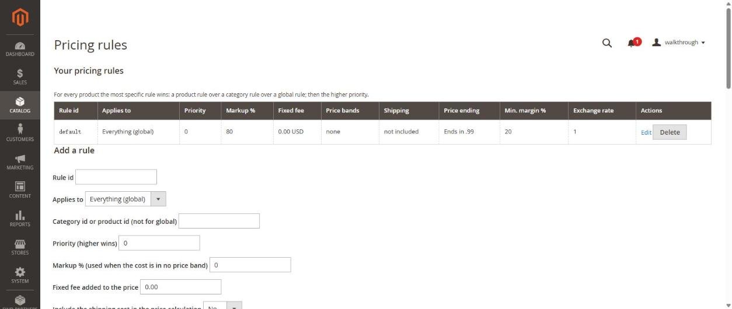Click the Markup % column header
732x309 pixels.
click(246, 111)
